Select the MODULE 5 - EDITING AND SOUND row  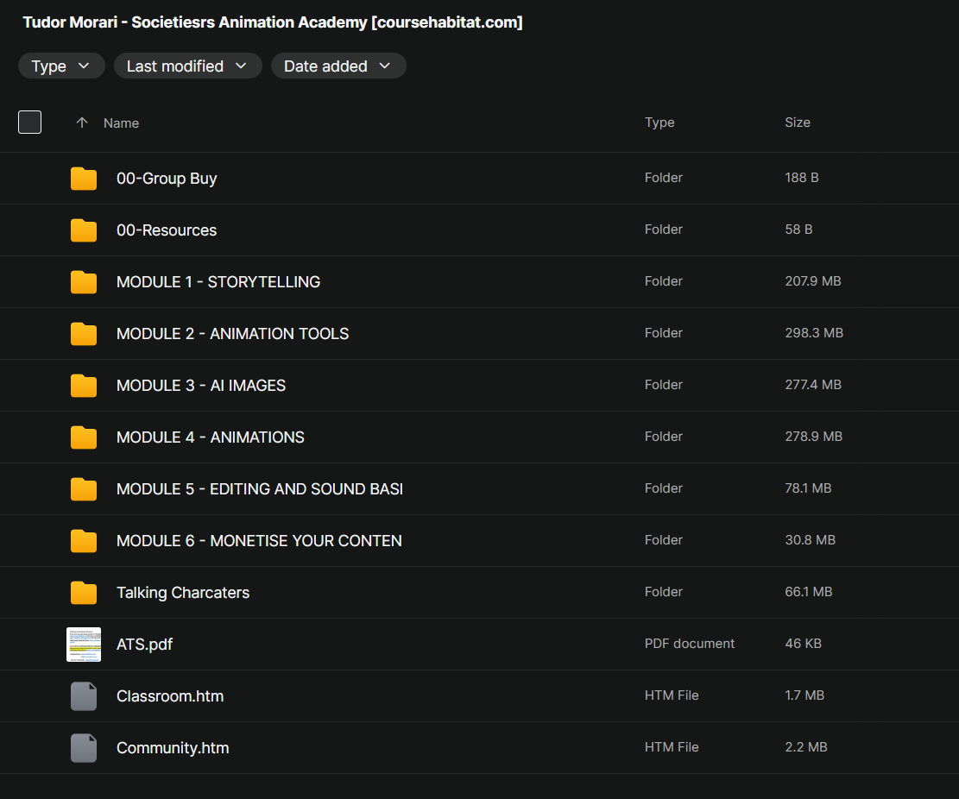(480, 489)
